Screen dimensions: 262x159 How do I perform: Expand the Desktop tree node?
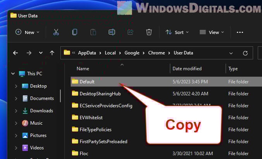coord(16,86)
